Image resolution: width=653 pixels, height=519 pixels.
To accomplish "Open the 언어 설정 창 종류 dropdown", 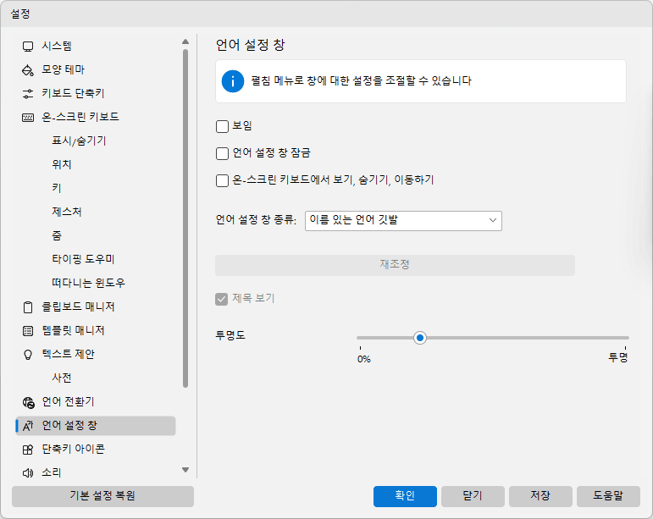I will [x=403, y=221].
